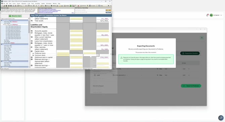Click the first support question link
Screen dimensions: 225x122
(47, 9)
